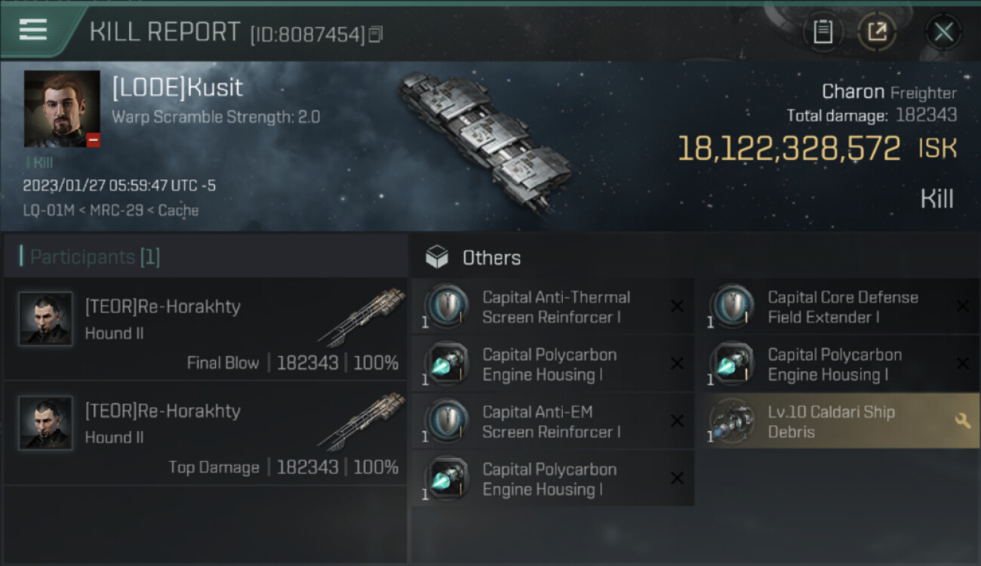Click the wrench icon on Caldari Ship Debris
Image resolution: width=981 pixels, height=566 pixels.
962,421
